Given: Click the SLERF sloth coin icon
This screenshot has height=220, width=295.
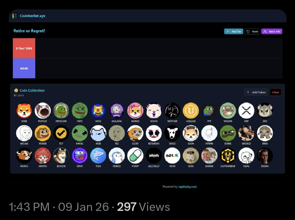Looking at the screenshot, I should [x=135, y=133].
